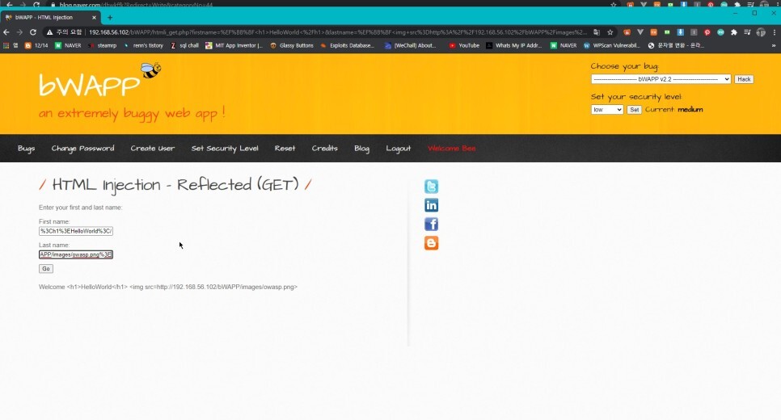Screen dimensions: 781x420
Task: Click the Hack button
Action: click(x=744, y=79)
